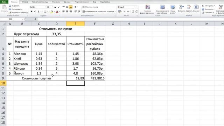
Task: Open Conditional Formatting (Условное форматирование)
Action: click(x=147, y=9)
